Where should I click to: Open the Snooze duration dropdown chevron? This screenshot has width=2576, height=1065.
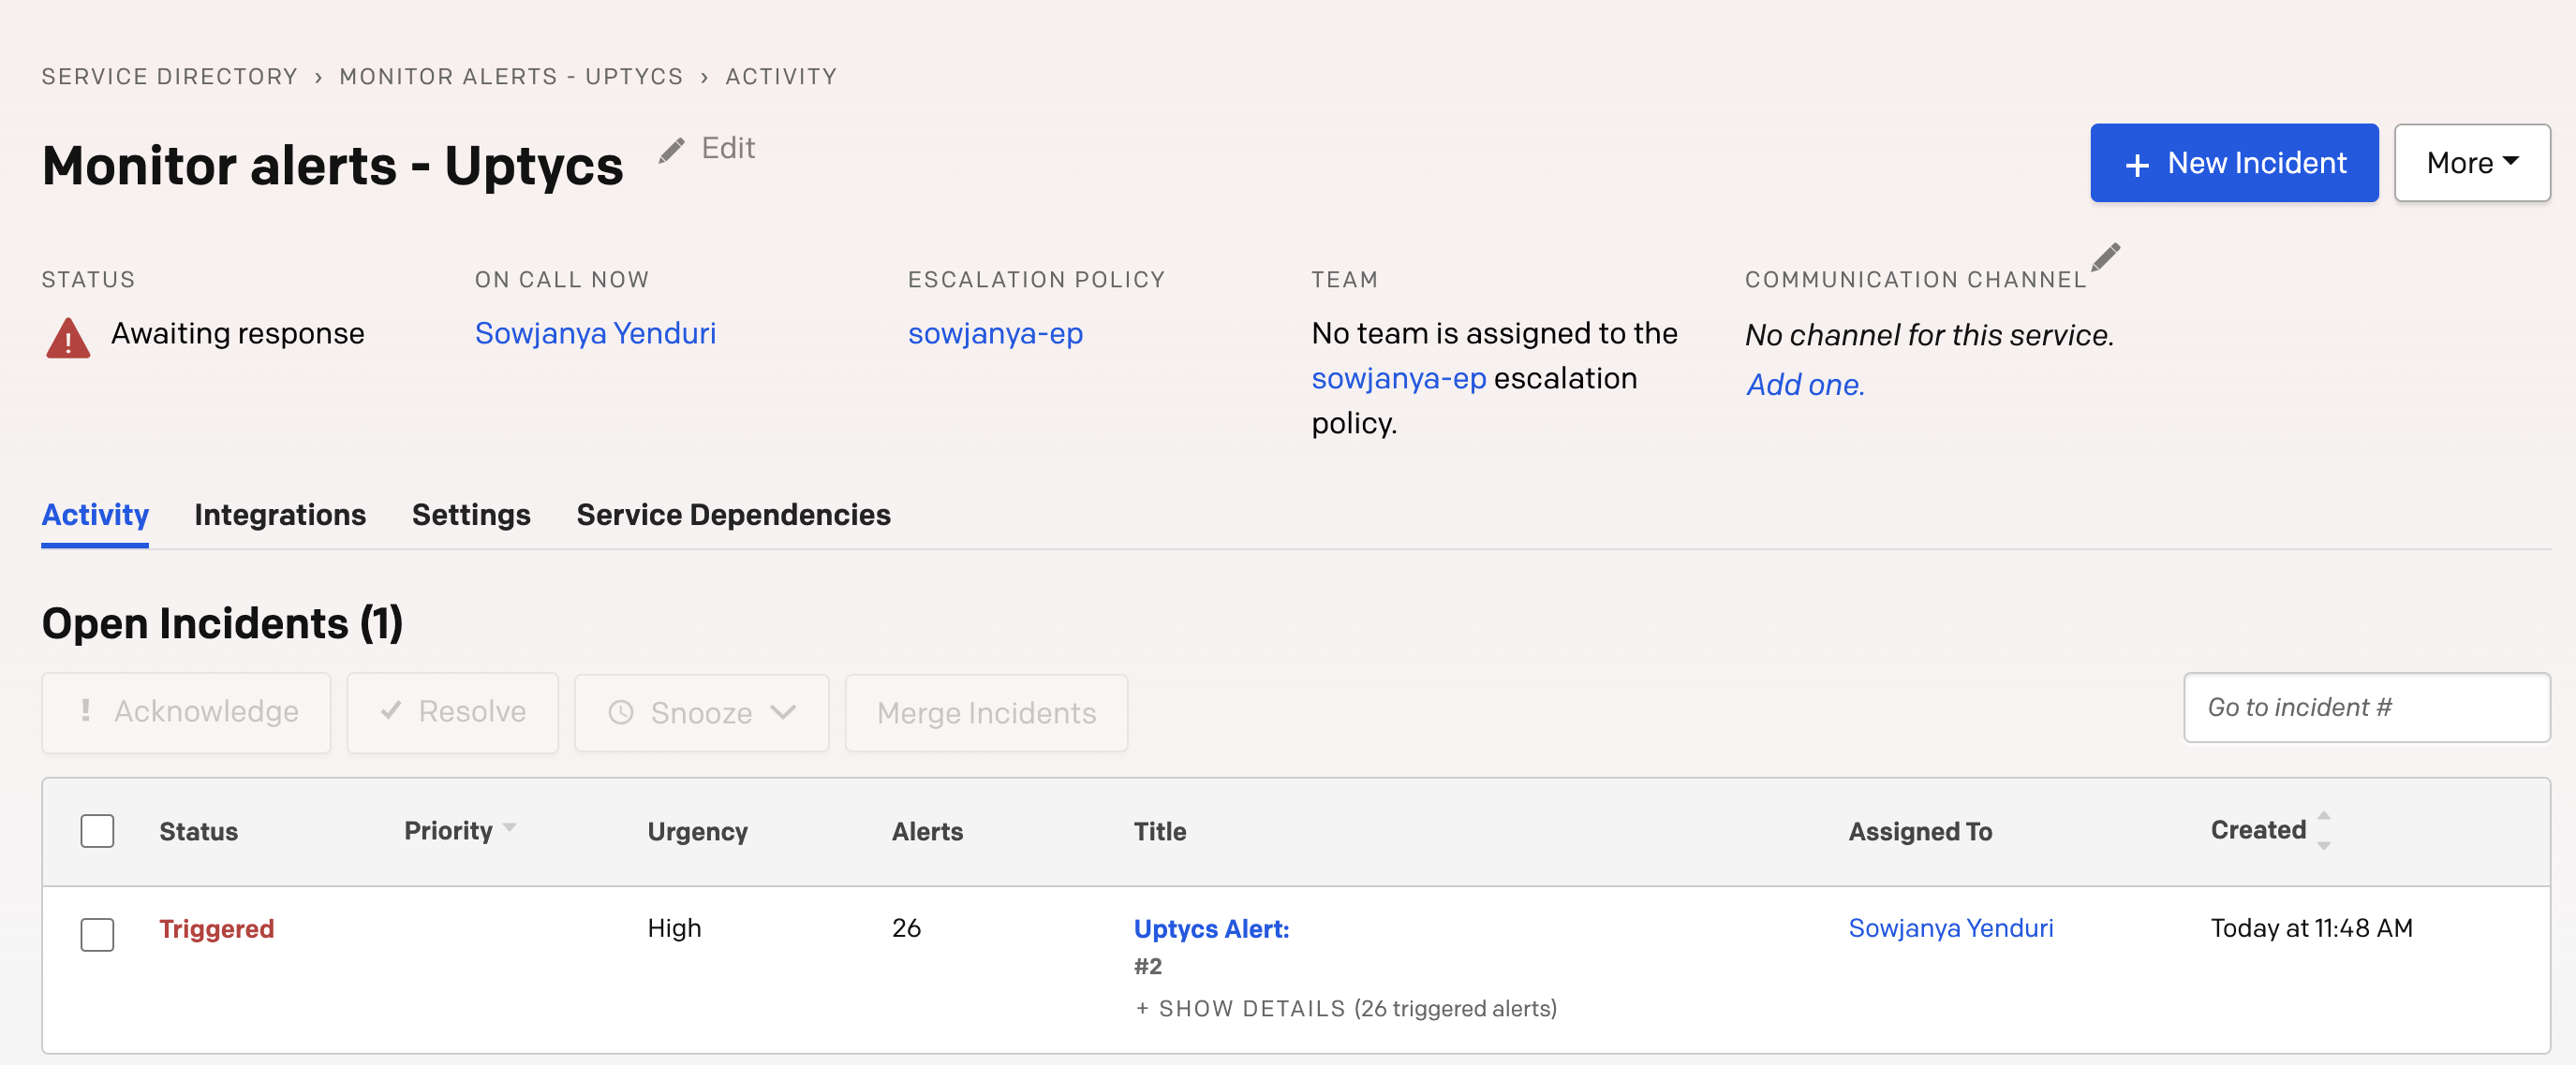784,712
